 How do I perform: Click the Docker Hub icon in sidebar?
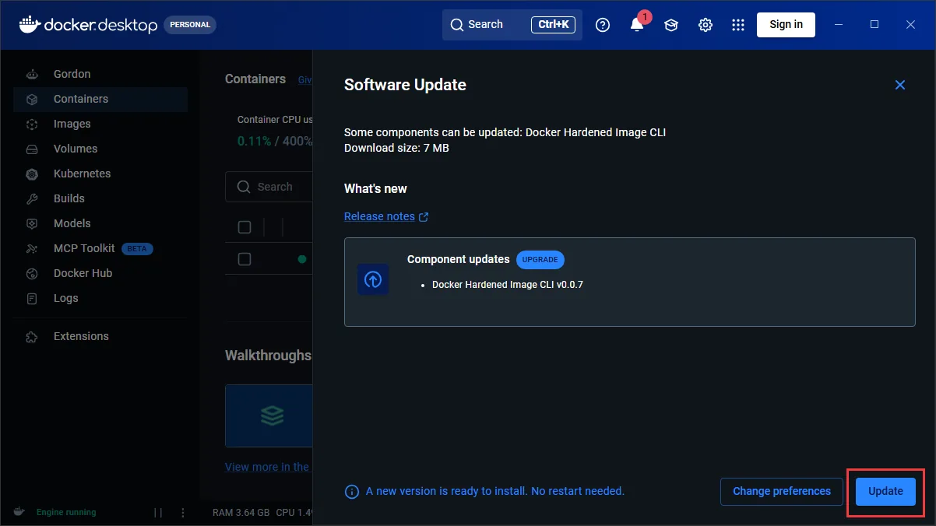click(x=32, y=273)
